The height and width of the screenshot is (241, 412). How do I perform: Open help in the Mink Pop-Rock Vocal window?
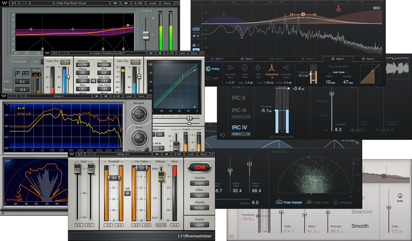click(x=177, y=3)
